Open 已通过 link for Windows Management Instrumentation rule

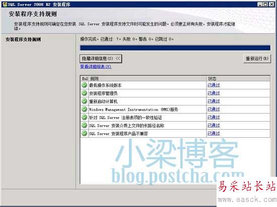[214, 110]
